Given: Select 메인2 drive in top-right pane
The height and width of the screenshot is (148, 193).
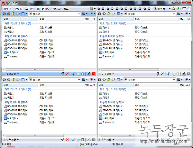Looking at the screenshot, I should click(x=104, y=32).
